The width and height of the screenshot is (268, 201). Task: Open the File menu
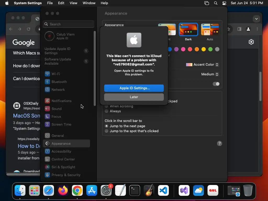click(x=50, y=3)
